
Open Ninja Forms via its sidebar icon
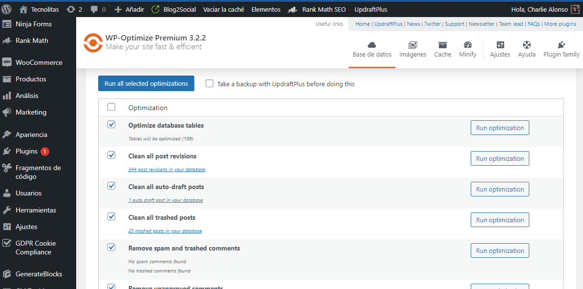[6, 23]
